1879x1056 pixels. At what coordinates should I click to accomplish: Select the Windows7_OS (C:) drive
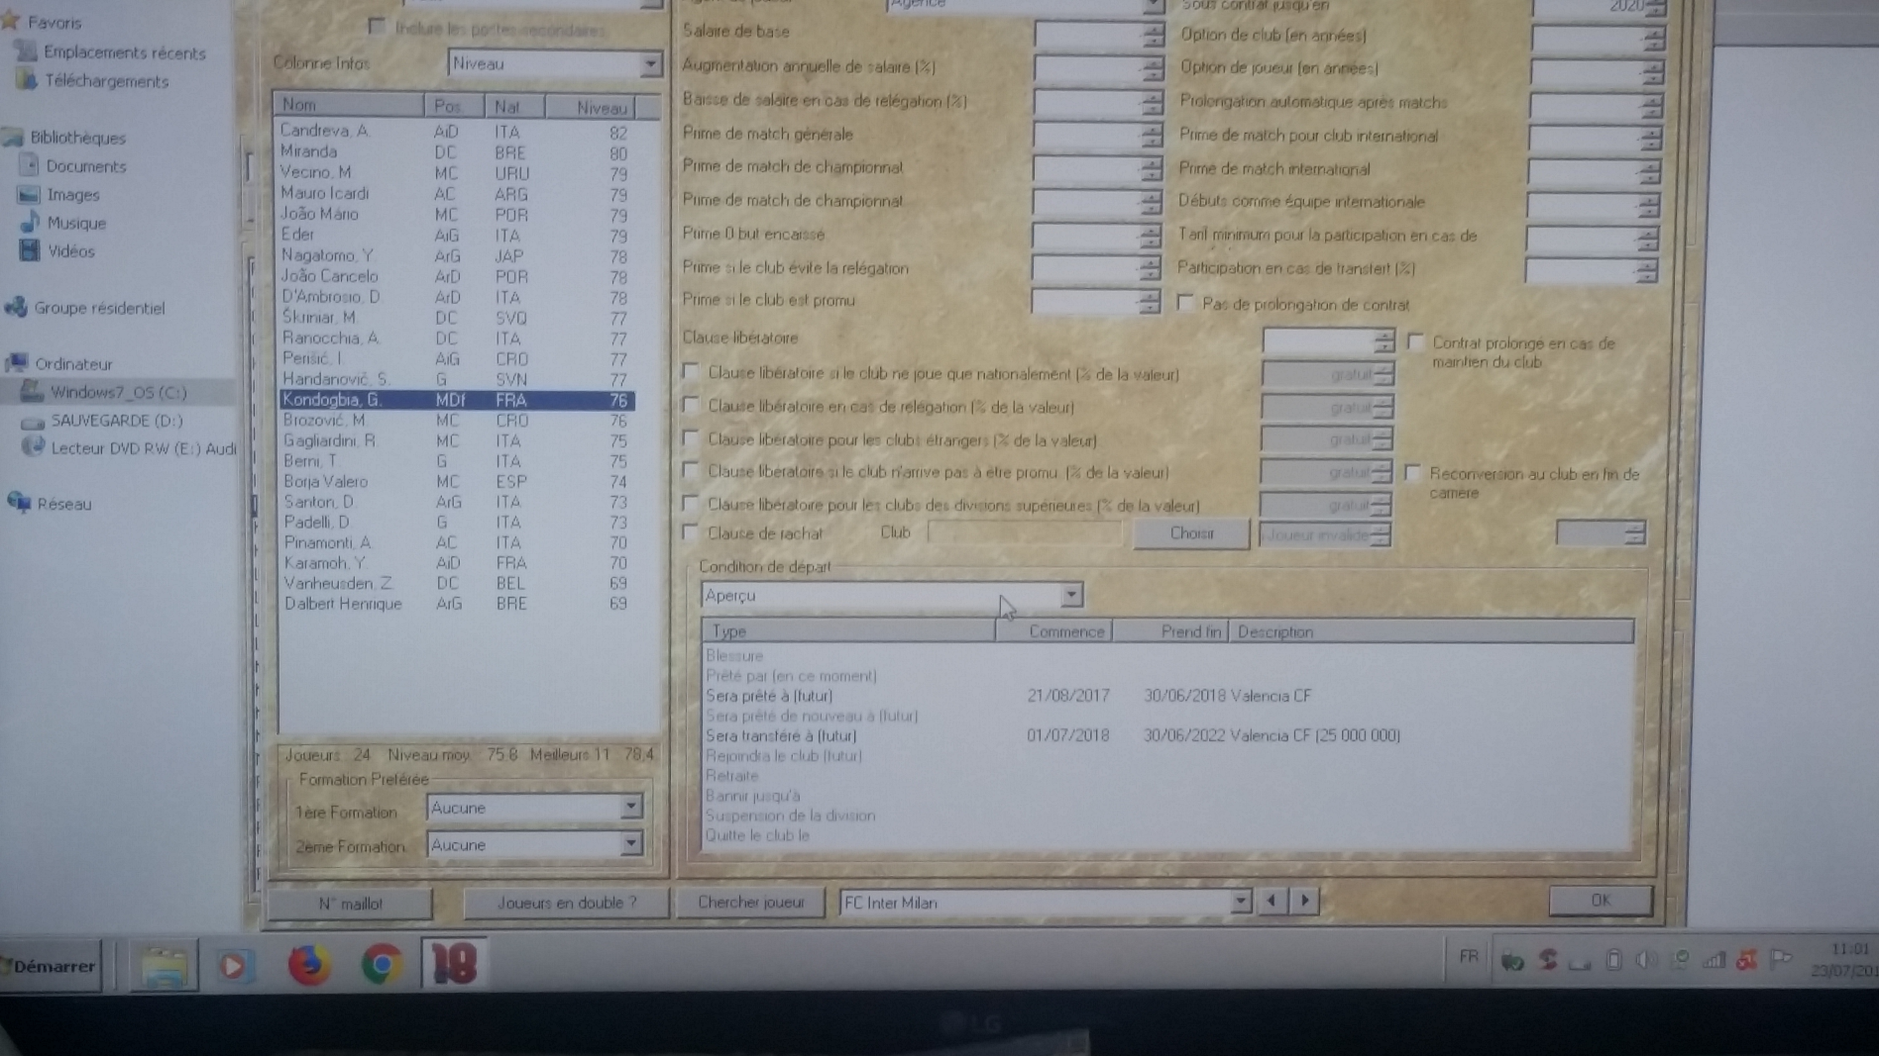click(118, 392)
